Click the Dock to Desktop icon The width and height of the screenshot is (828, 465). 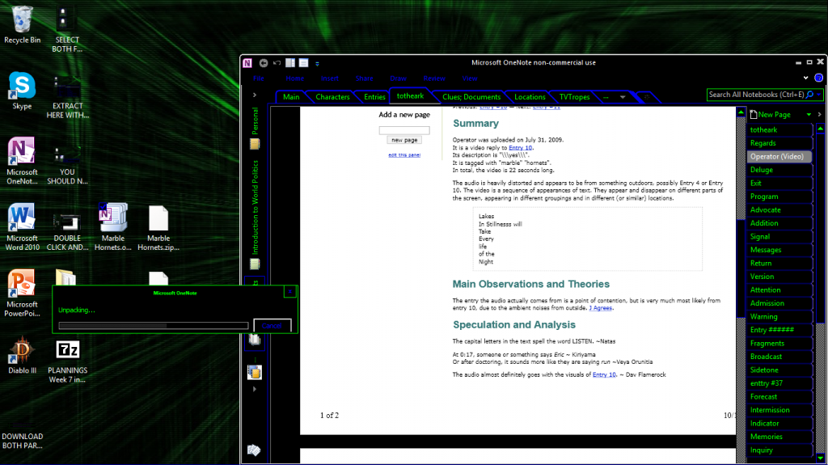[x=289, y=63]
